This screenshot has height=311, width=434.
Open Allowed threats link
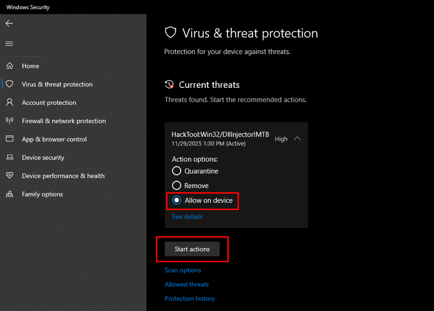[187, 284]
